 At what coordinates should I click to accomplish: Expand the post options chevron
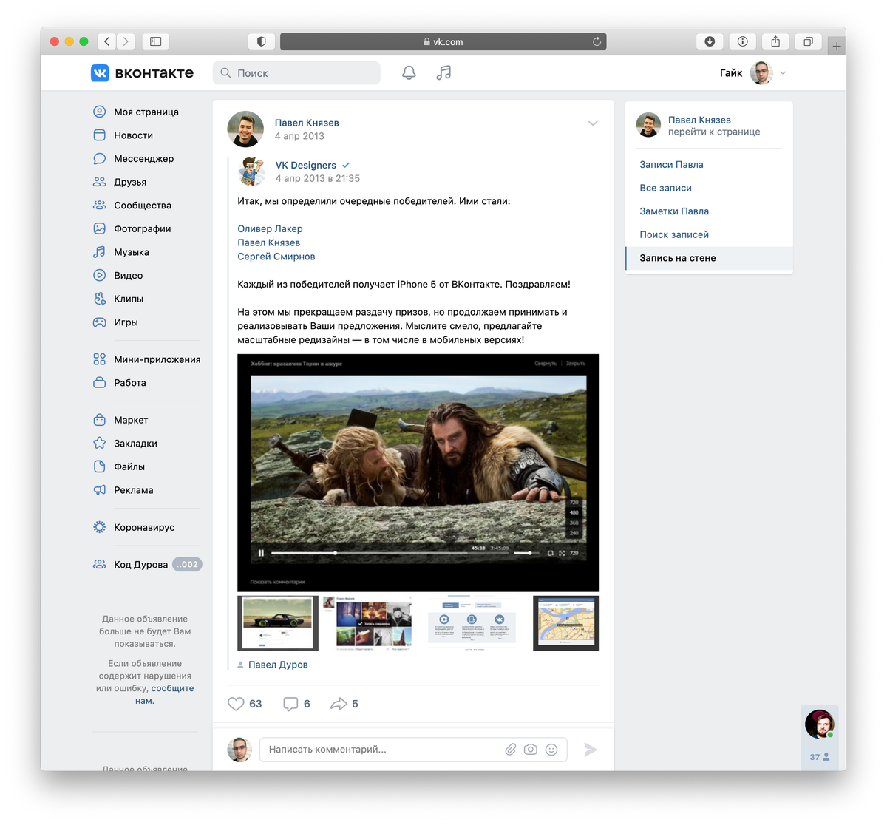(593, 123)
